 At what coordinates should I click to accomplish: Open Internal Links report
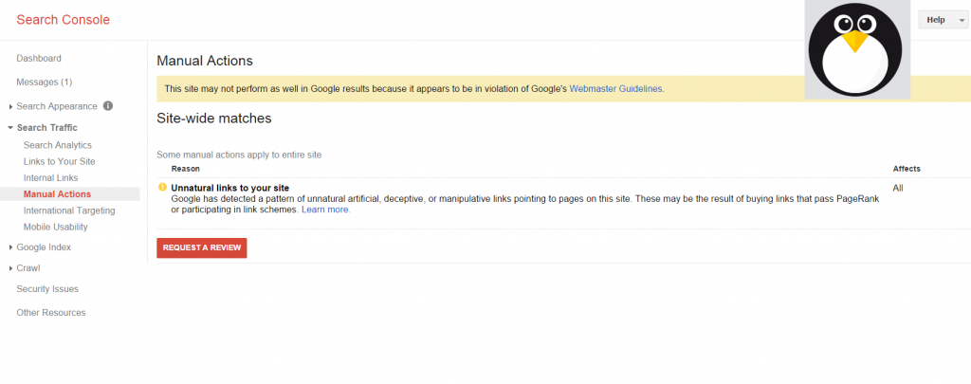coord(51,177)
